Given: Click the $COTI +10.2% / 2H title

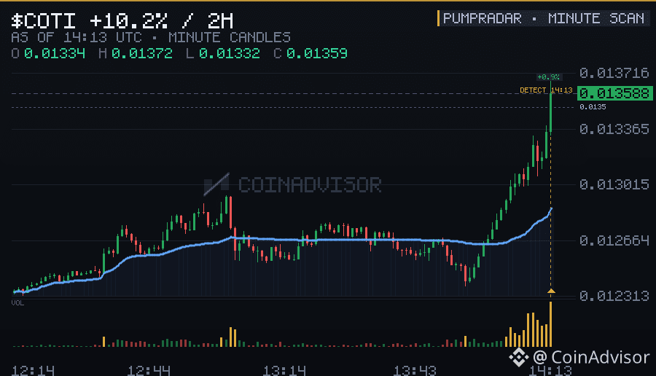Looking at the screenshot, I should (122, 21).
